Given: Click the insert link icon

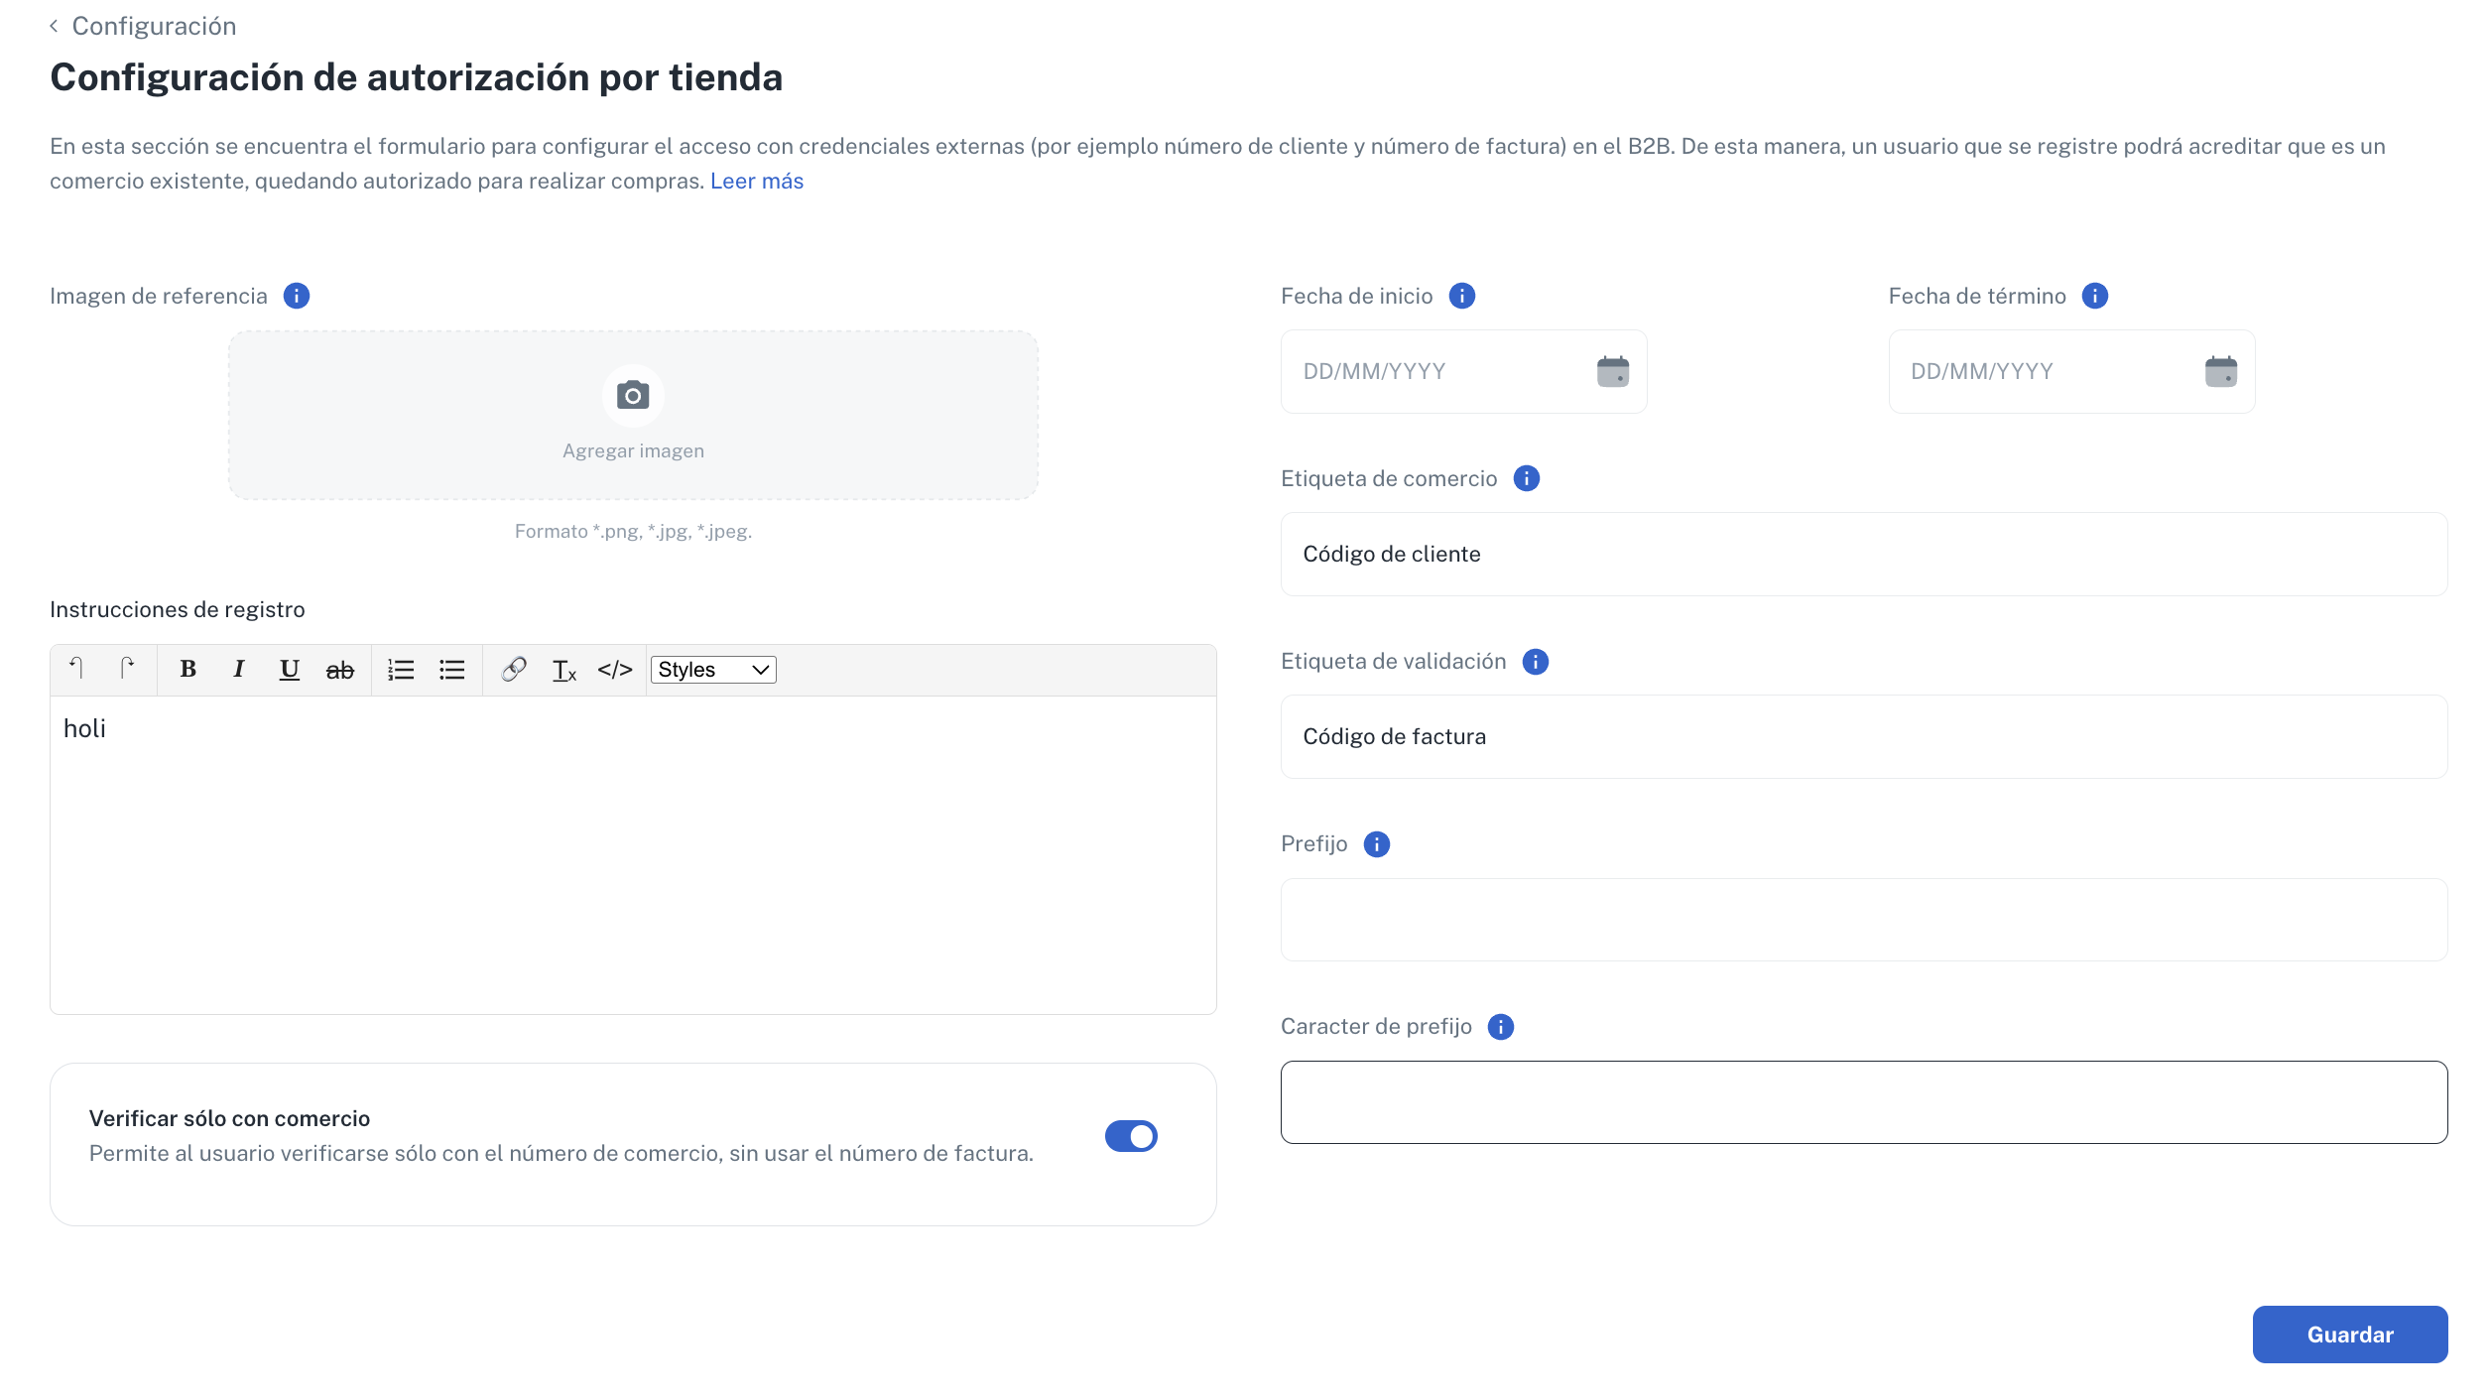Looking at the screenshot, I should pos(513,670).
